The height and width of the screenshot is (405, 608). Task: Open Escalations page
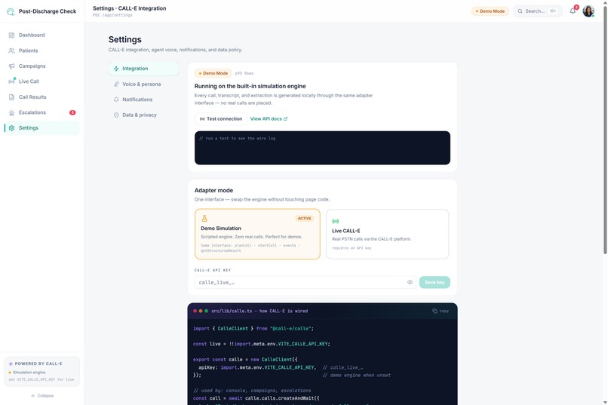[41, 112]
